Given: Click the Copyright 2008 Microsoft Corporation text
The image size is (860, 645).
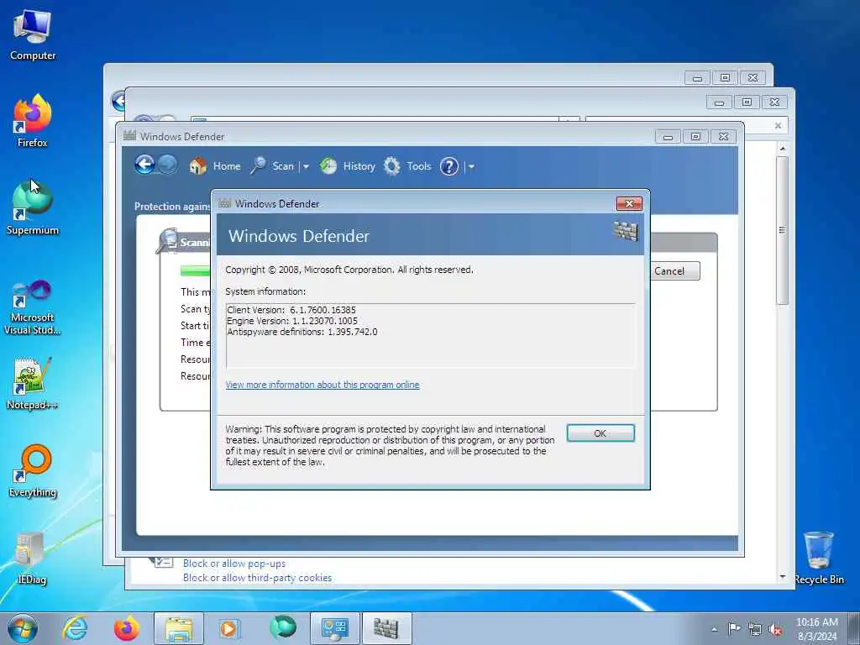Looking at the screenshot, I should pos(349,270).
